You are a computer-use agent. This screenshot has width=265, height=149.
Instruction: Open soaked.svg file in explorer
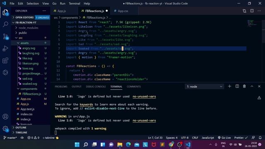click(29, 84)
